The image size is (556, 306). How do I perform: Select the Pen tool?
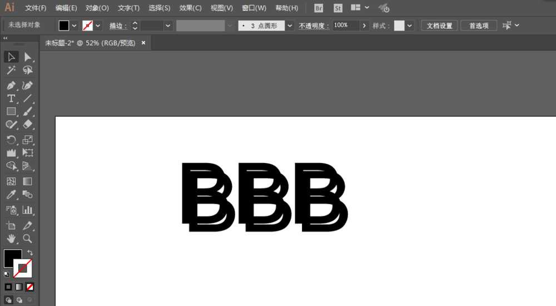click(x=11, y=85)
